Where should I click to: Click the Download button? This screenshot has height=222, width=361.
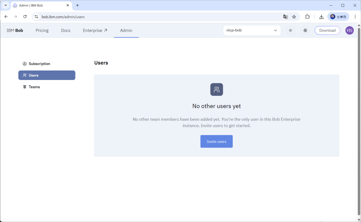click(327, 30)
